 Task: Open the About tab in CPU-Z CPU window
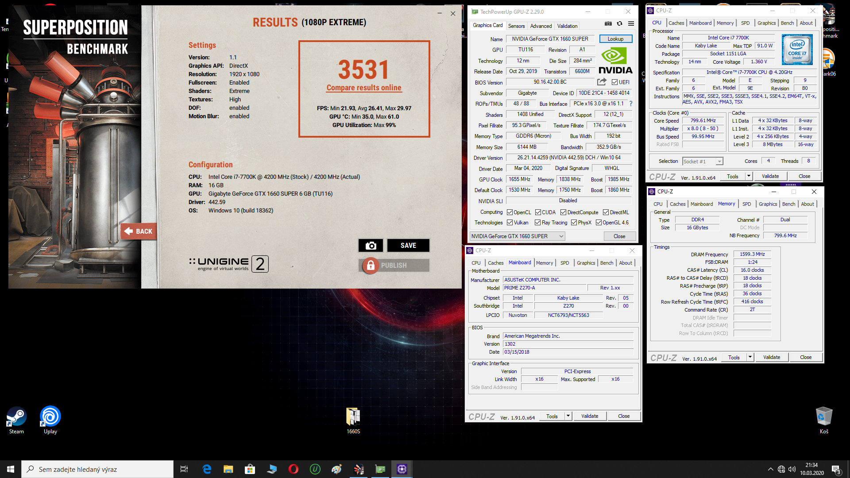(x=806, y=23)
